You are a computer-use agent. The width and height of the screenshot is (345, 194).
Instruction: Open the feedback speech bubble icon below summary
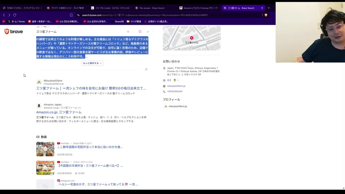(x=146, y=69)
